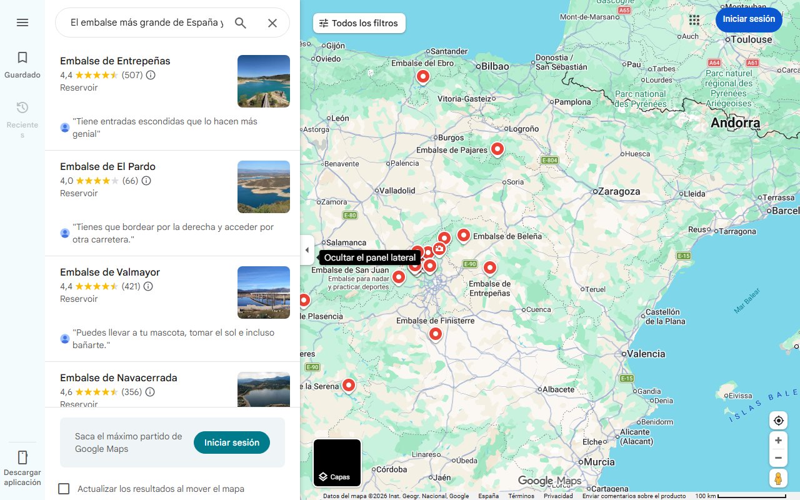Open the Capas layers panel
This screenshot has height=500, width=800.
(336, 463)
